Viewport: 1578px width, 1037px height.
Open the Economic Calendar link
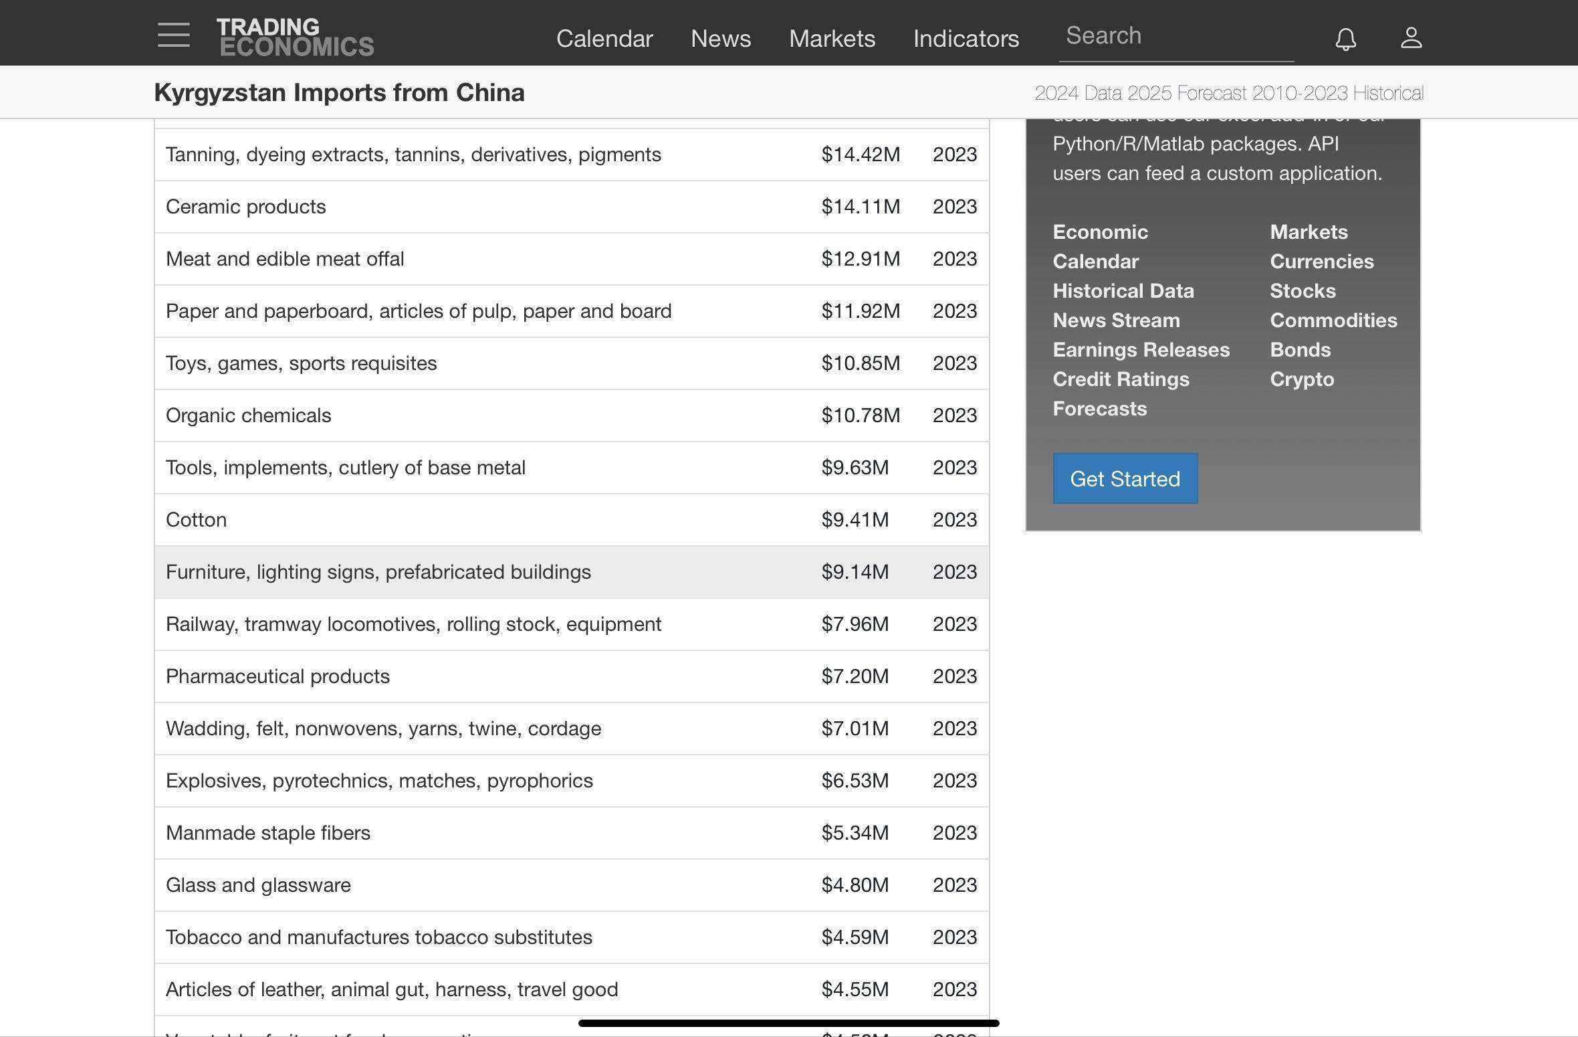(1100, 246)
